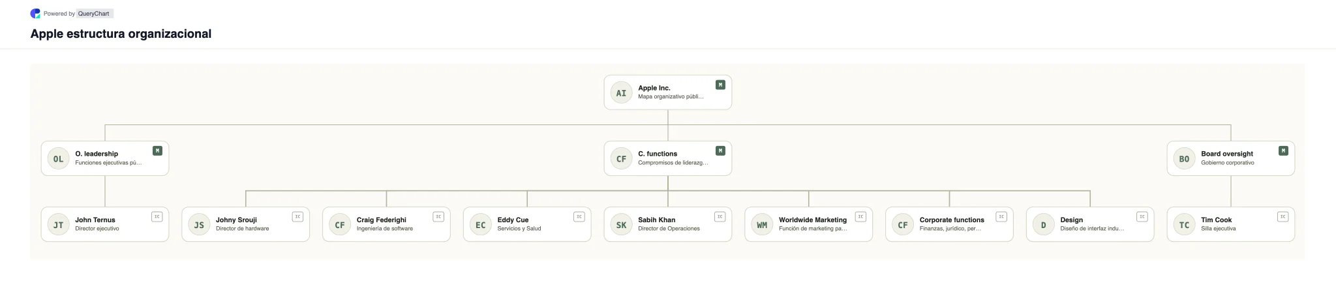Click the IC badge on Eddy Cue card
1336x290 pixels.
579,216
